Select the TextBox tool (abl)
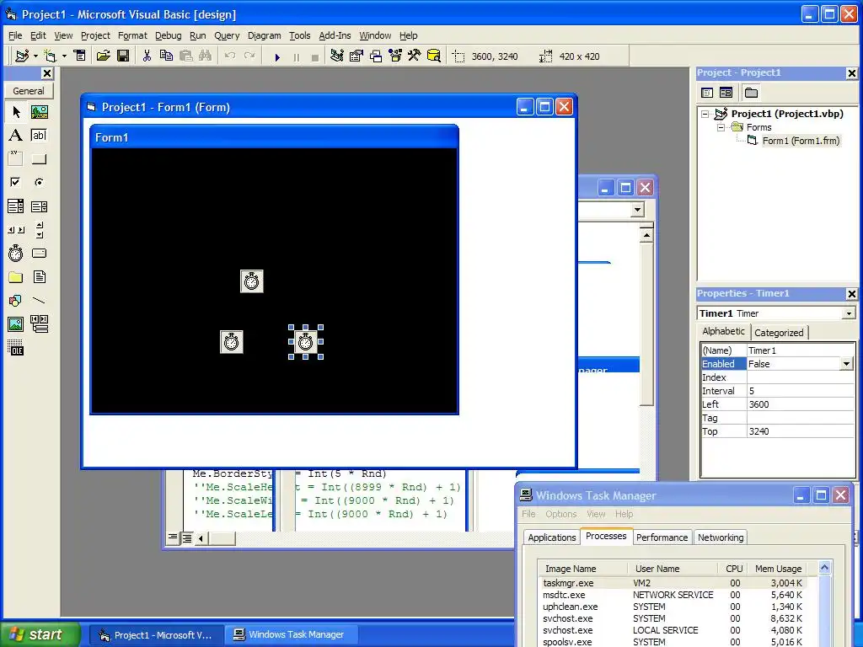Screen dimensions: 863x647 [x=39, y=136]
